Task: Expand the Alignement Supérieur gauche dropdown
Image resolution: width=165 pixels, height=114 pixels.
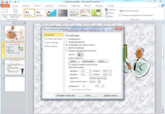Action: click(x=105, y=78)
